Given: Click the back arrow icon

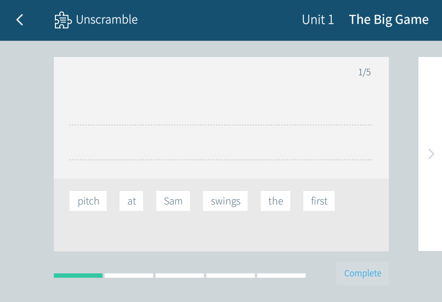Looking at the screenshot, I should [20, 20].
